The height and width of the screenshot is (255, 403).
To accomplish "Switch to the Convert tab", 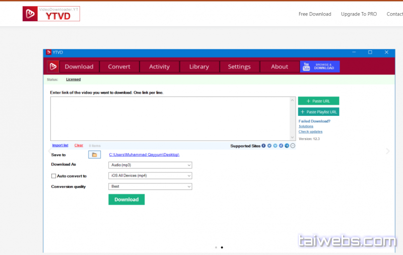I will [119, 67].
